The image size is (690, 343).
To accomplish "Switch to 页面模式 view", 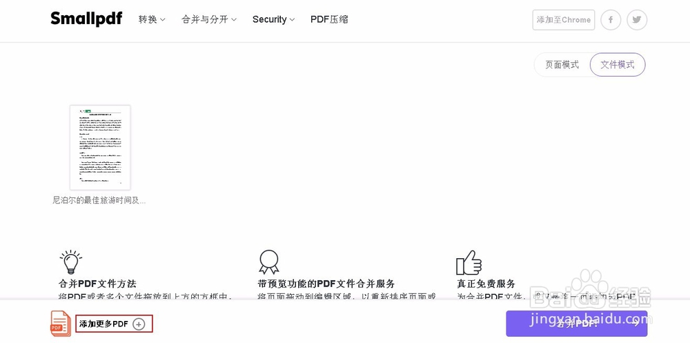I will click(562, 65).
